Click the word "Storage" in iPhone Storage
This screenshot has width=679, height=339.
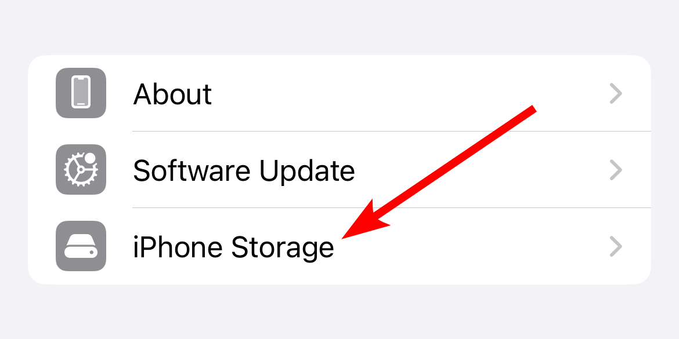pyautogui.click(x=282, y=249)
